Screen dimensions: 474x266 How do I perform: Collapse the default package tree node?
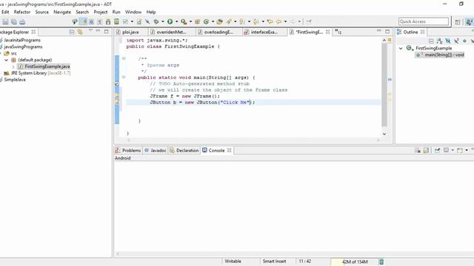click(7, 60)
